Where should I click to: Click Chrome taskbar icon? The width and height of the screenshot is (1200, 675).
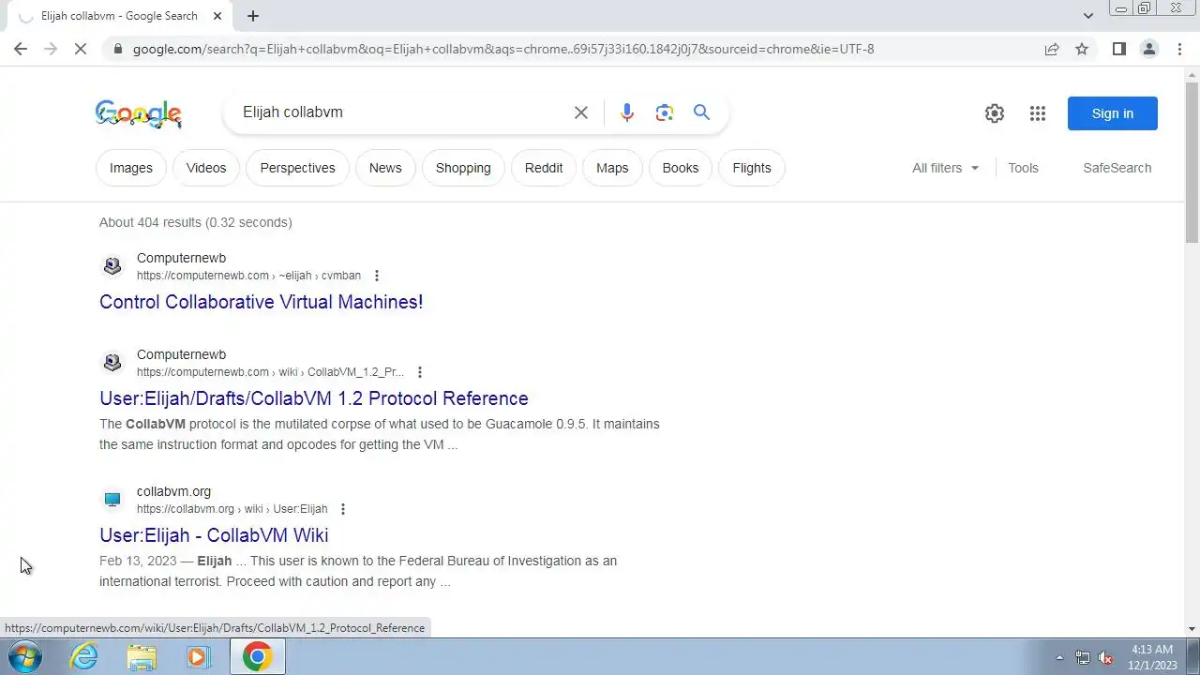pyautogui.click(x=258, y=656)
